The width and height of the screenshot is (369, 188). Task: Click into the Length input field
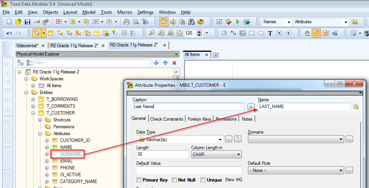162,154
